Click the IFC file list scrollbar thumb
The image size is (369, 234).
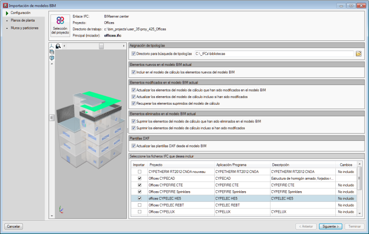point(359,178)
